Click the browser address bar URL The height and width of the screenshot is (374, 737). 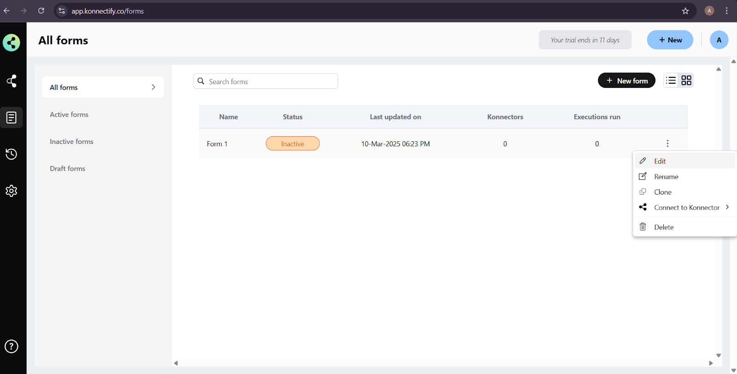(x=107, y=11)
